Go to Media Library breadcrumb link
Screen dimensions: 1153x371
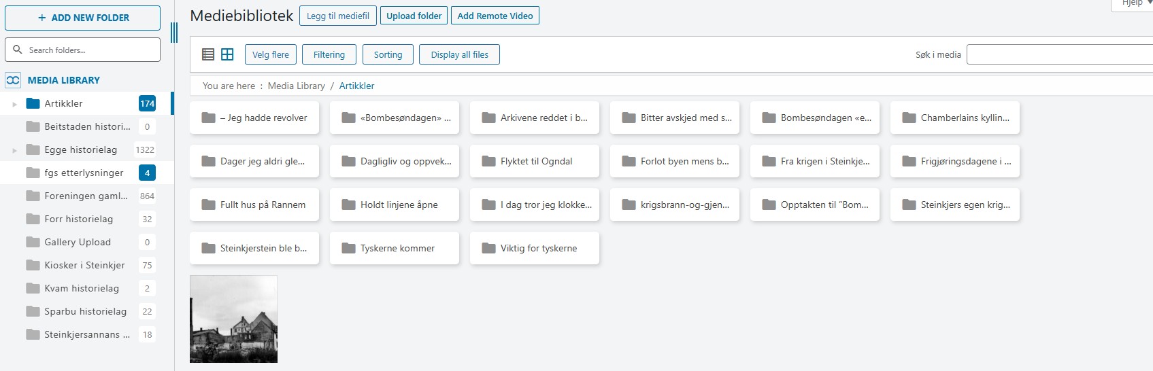click(x=296, y=86)
